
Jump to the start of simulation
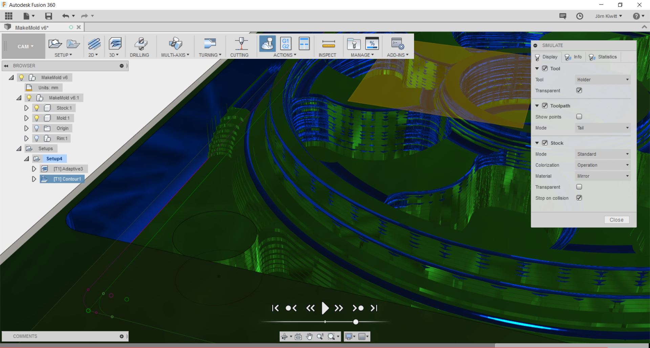(275, 308)
